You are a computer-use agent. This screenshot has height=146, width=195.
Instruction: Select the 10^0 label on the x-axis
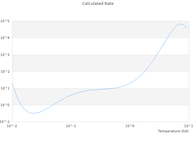130,126
